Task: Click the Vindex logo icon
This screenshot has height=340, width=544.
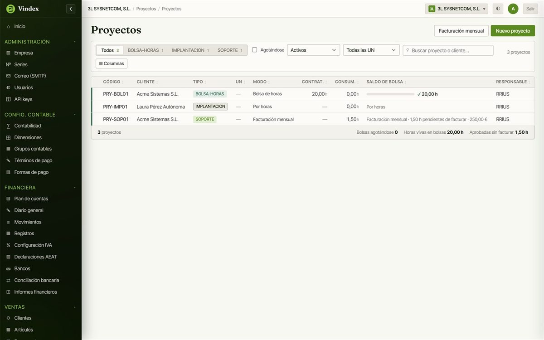Action: click(10, 9)
